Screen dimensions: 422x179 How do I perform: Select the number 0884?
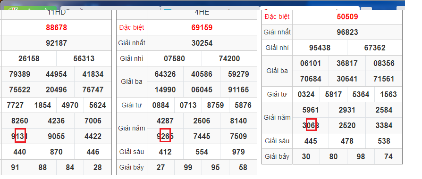tap(160, 106)
